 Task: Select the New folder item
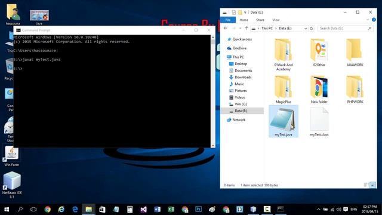[x=319, y=90]
